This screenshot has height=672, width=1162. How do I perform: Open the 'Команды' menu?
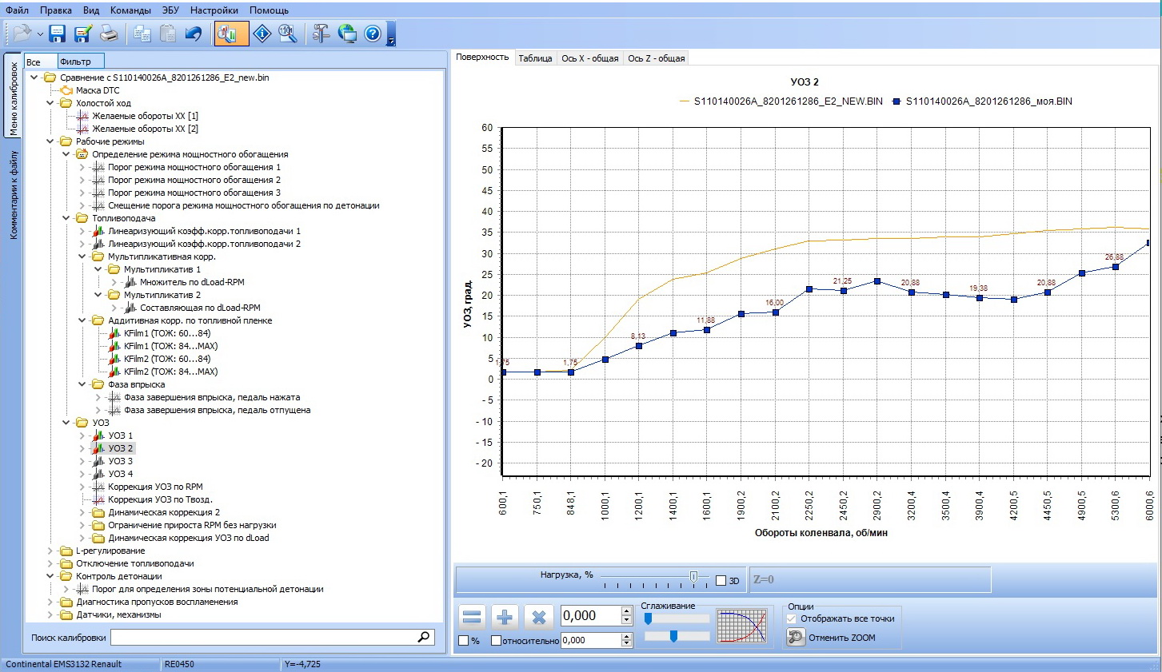[130, 10]
